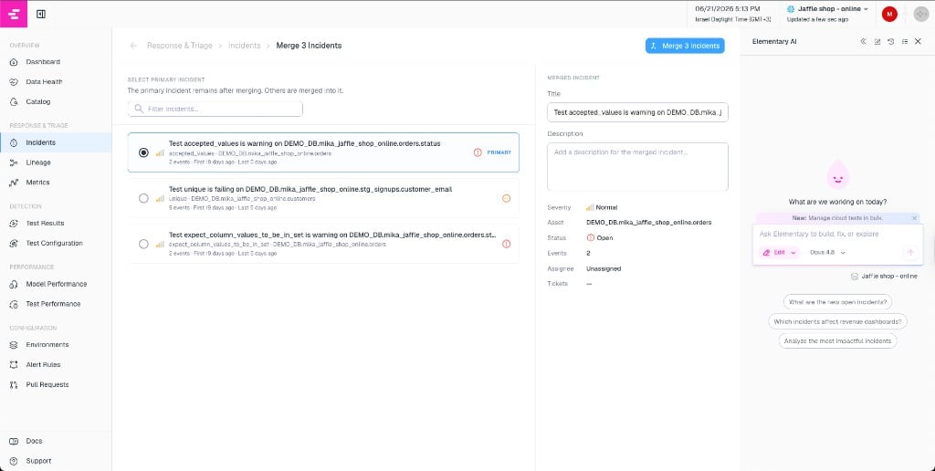The height and width of the screenshot is (471, 935).
Task: Open the Data Health page
Action: click(x=44, y=81)
